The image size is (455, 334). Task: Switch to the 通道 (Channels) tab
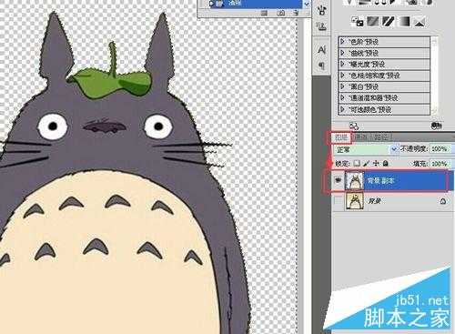(361, 137)
